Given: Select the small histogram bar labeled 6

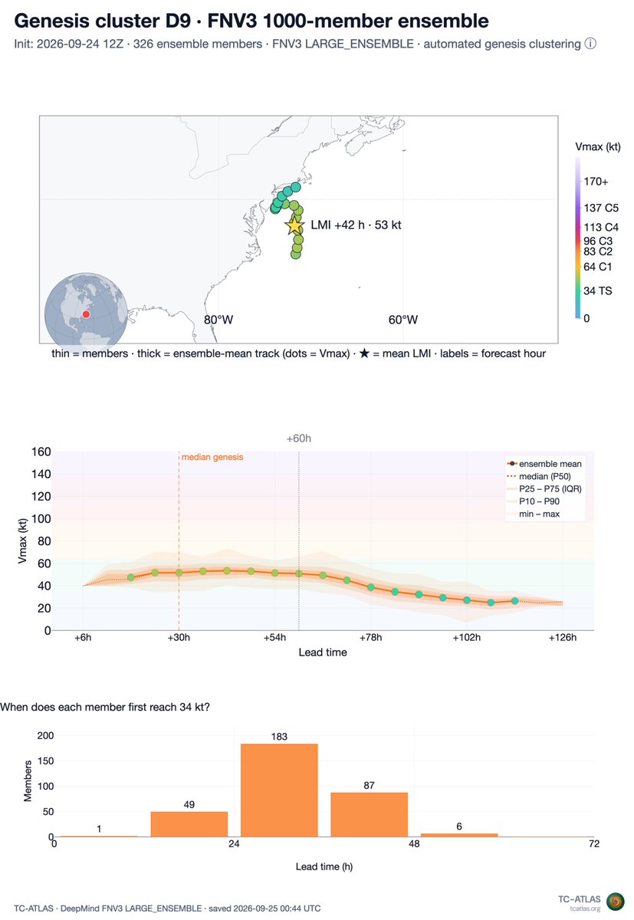Looking at the screenshot, I should click(x=459, y=835).
